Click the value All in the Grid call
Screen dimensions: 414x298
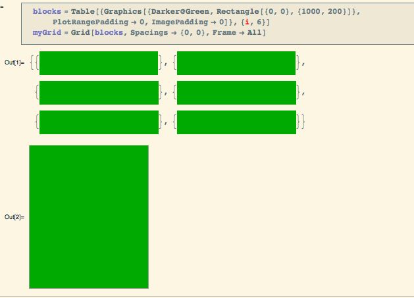coord(254,32)
